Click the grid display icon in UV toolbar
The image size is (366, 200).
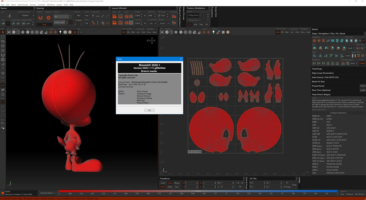[x=223, y=32]
